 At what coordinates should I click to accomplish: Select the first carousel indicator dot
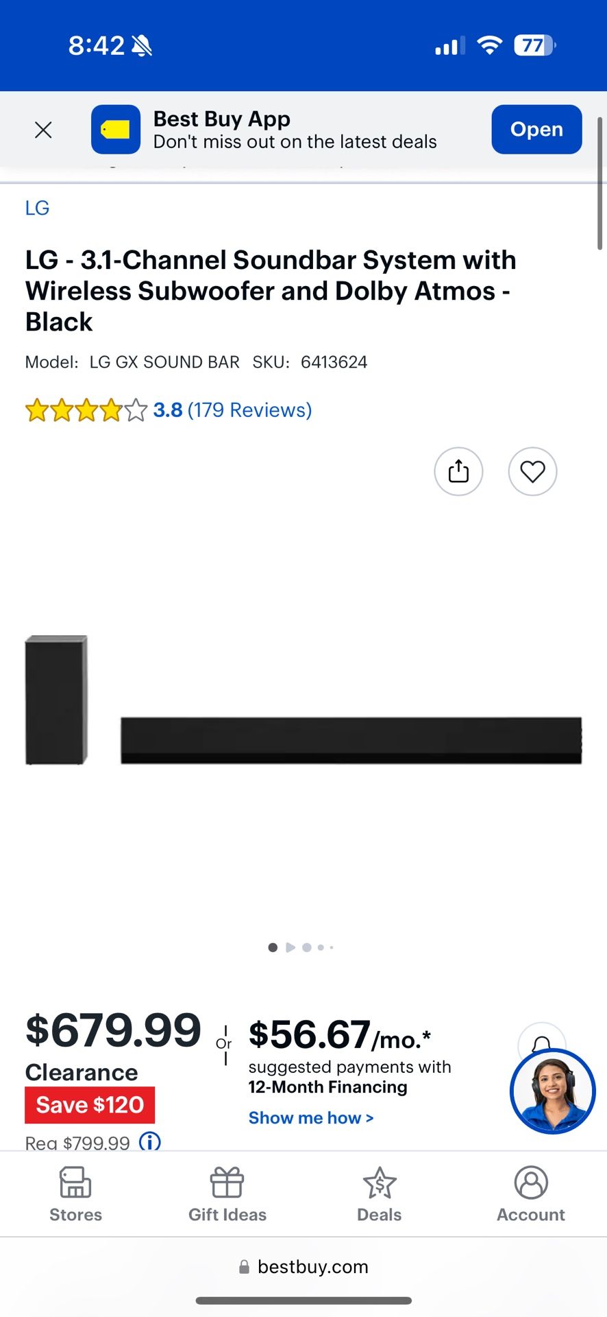tap(273, 947)
